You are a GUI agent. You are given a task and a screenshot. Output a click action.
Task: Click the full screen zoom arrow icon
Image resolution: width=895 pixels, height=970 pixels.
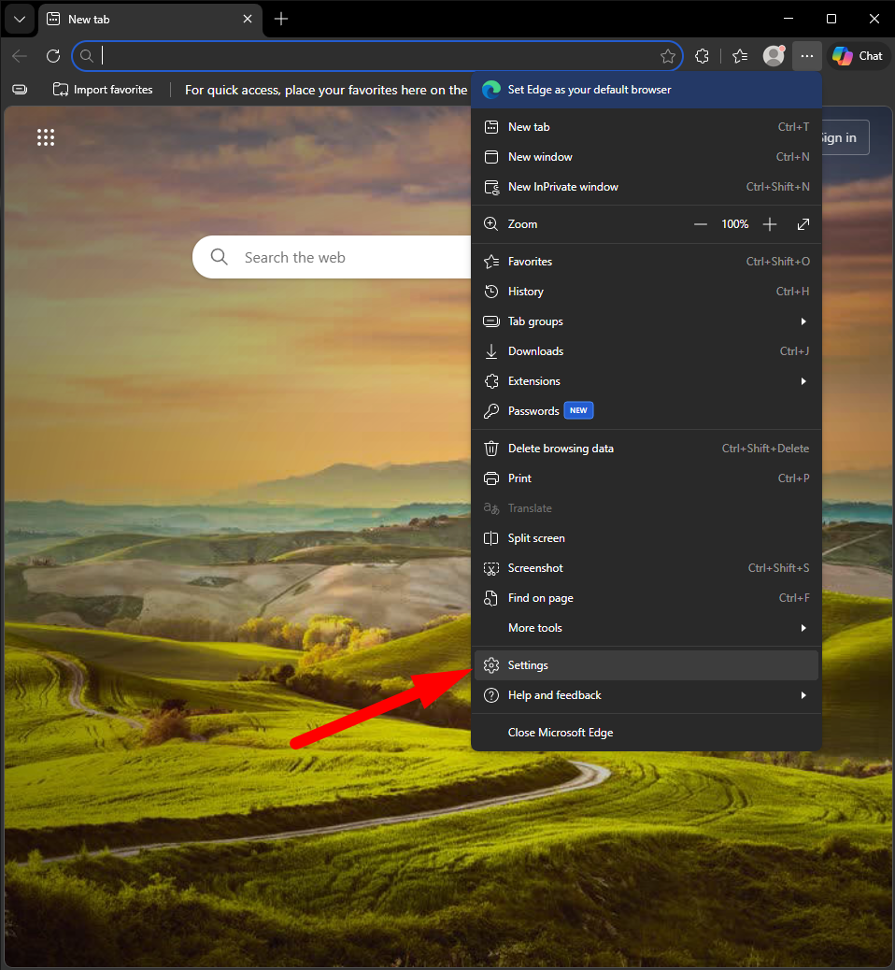tap(803, 224)
